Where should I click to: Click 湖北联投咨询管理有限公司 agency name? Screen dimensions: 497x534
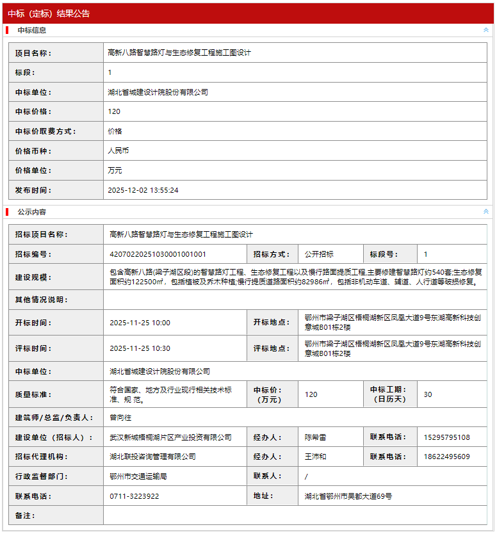[x=152, y=457]
